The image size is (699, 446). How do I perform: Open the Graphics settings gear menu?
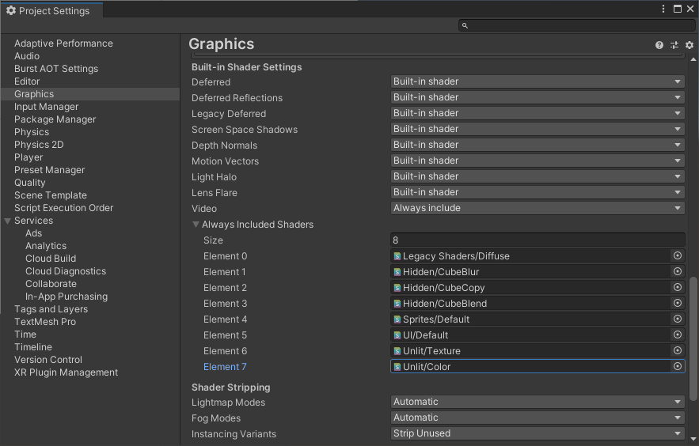pos(689,45)
